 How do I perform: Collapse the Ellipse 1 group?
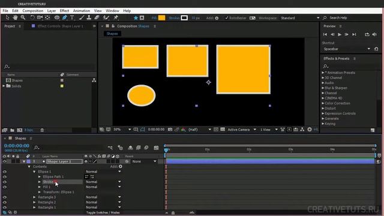pos(34,172)
